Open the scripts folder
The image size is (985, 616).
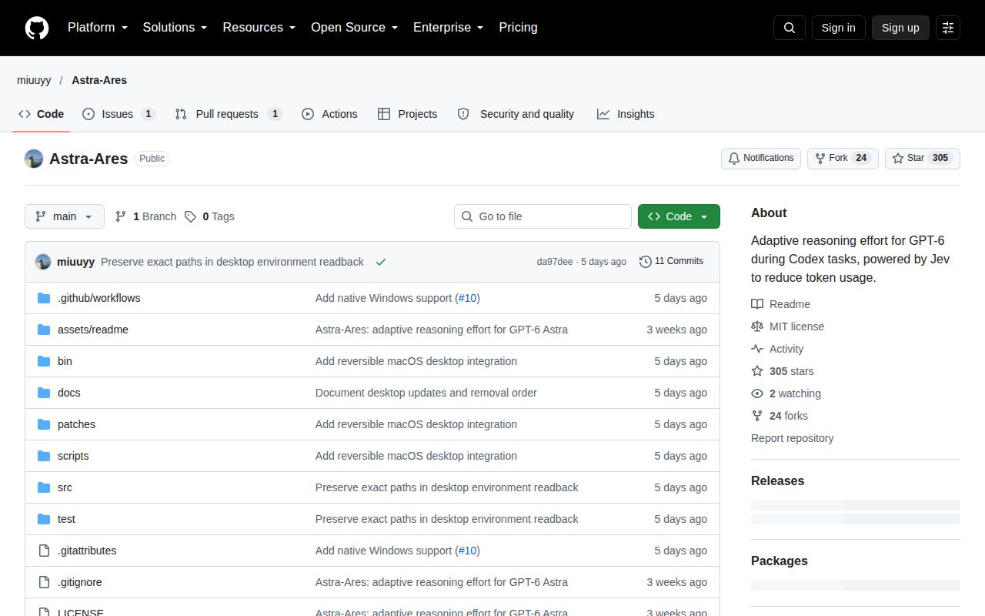pyautogui.click(x=73, y=456)
